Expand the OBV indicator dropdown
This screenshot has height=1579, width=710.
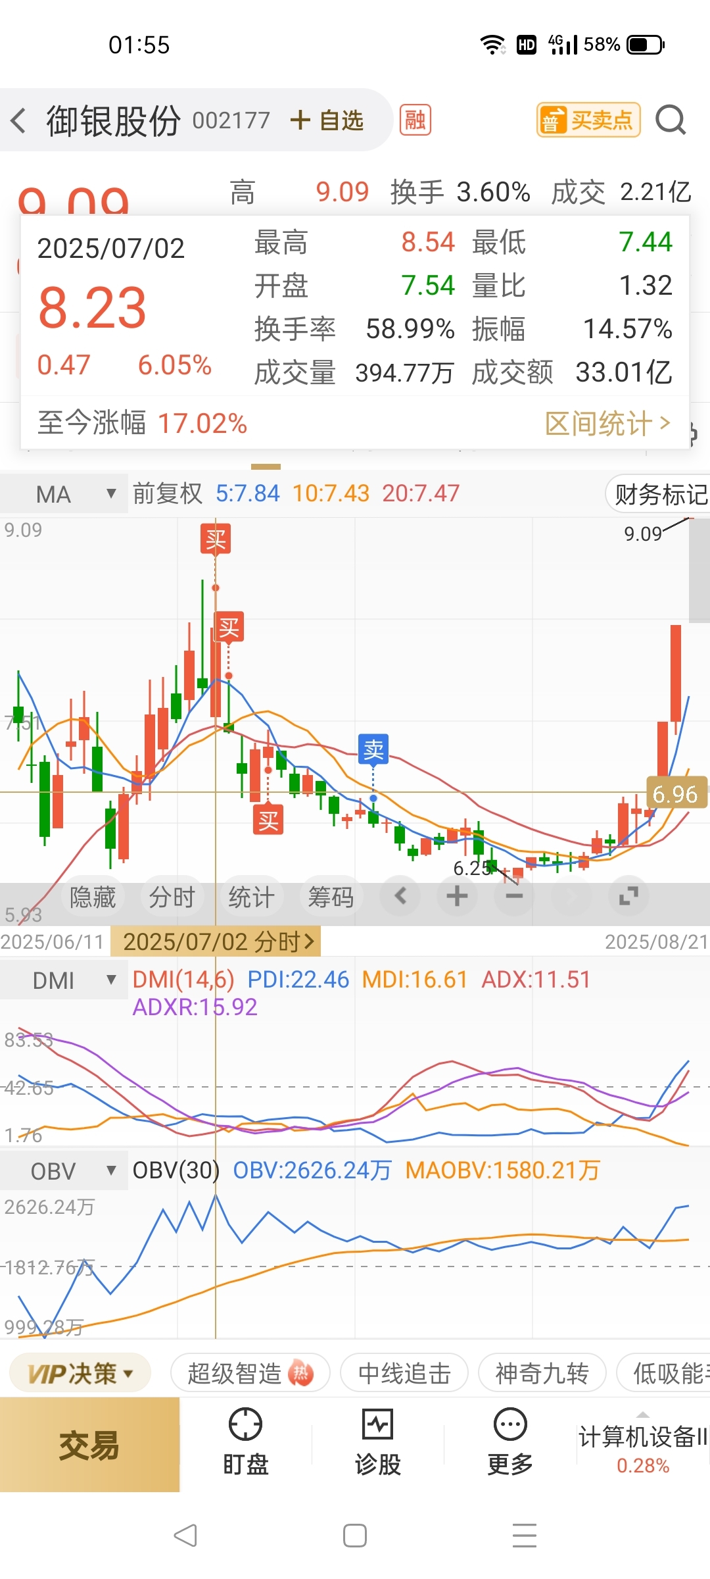click(64, 1170)
